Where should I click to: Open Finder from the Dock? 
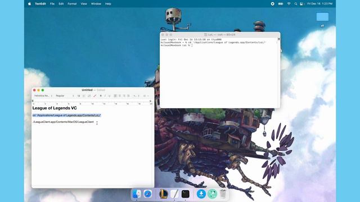point(137,194)
